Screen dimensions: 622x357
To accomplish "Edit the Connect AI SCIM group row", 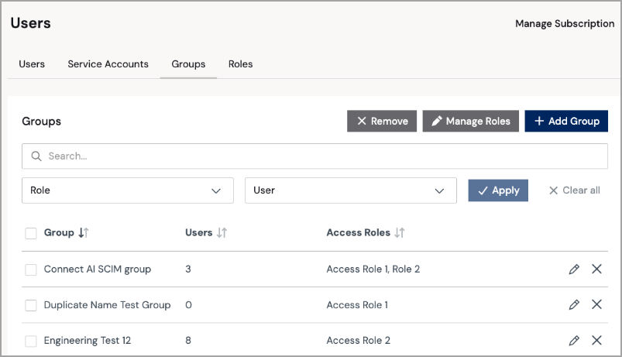I will (x=574, y=269).
